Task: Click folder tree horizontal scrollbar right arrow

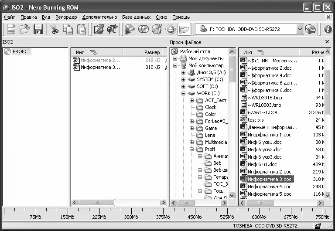Action: (224, 203)
